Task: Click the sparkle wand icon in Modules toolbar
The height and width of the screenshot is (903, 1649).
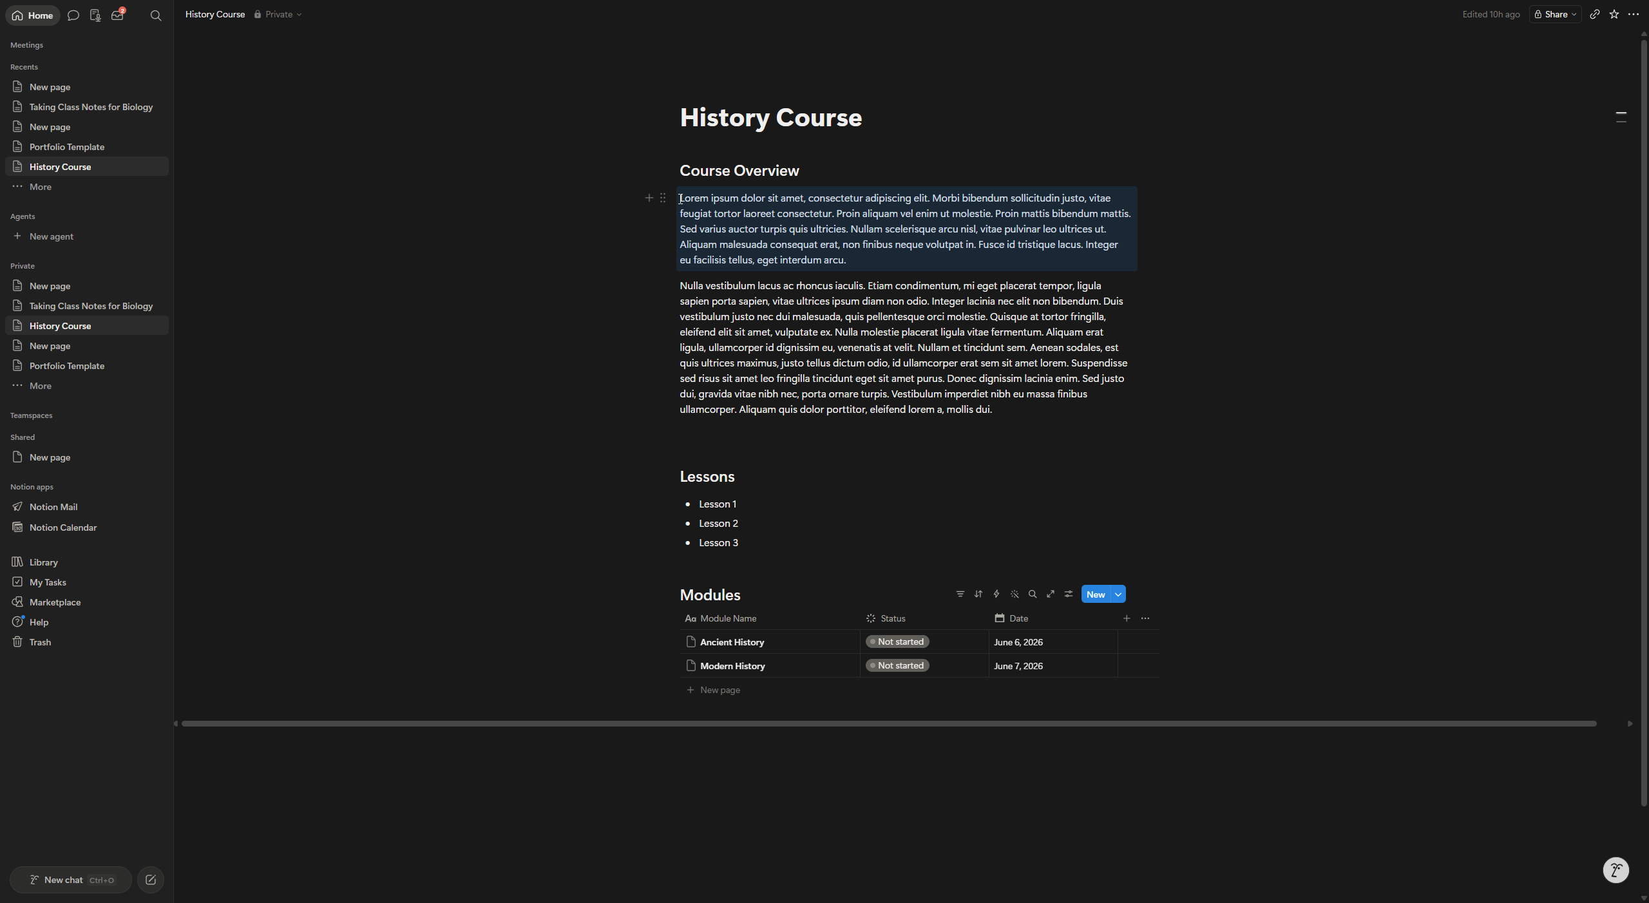Action: point(1015,594)
